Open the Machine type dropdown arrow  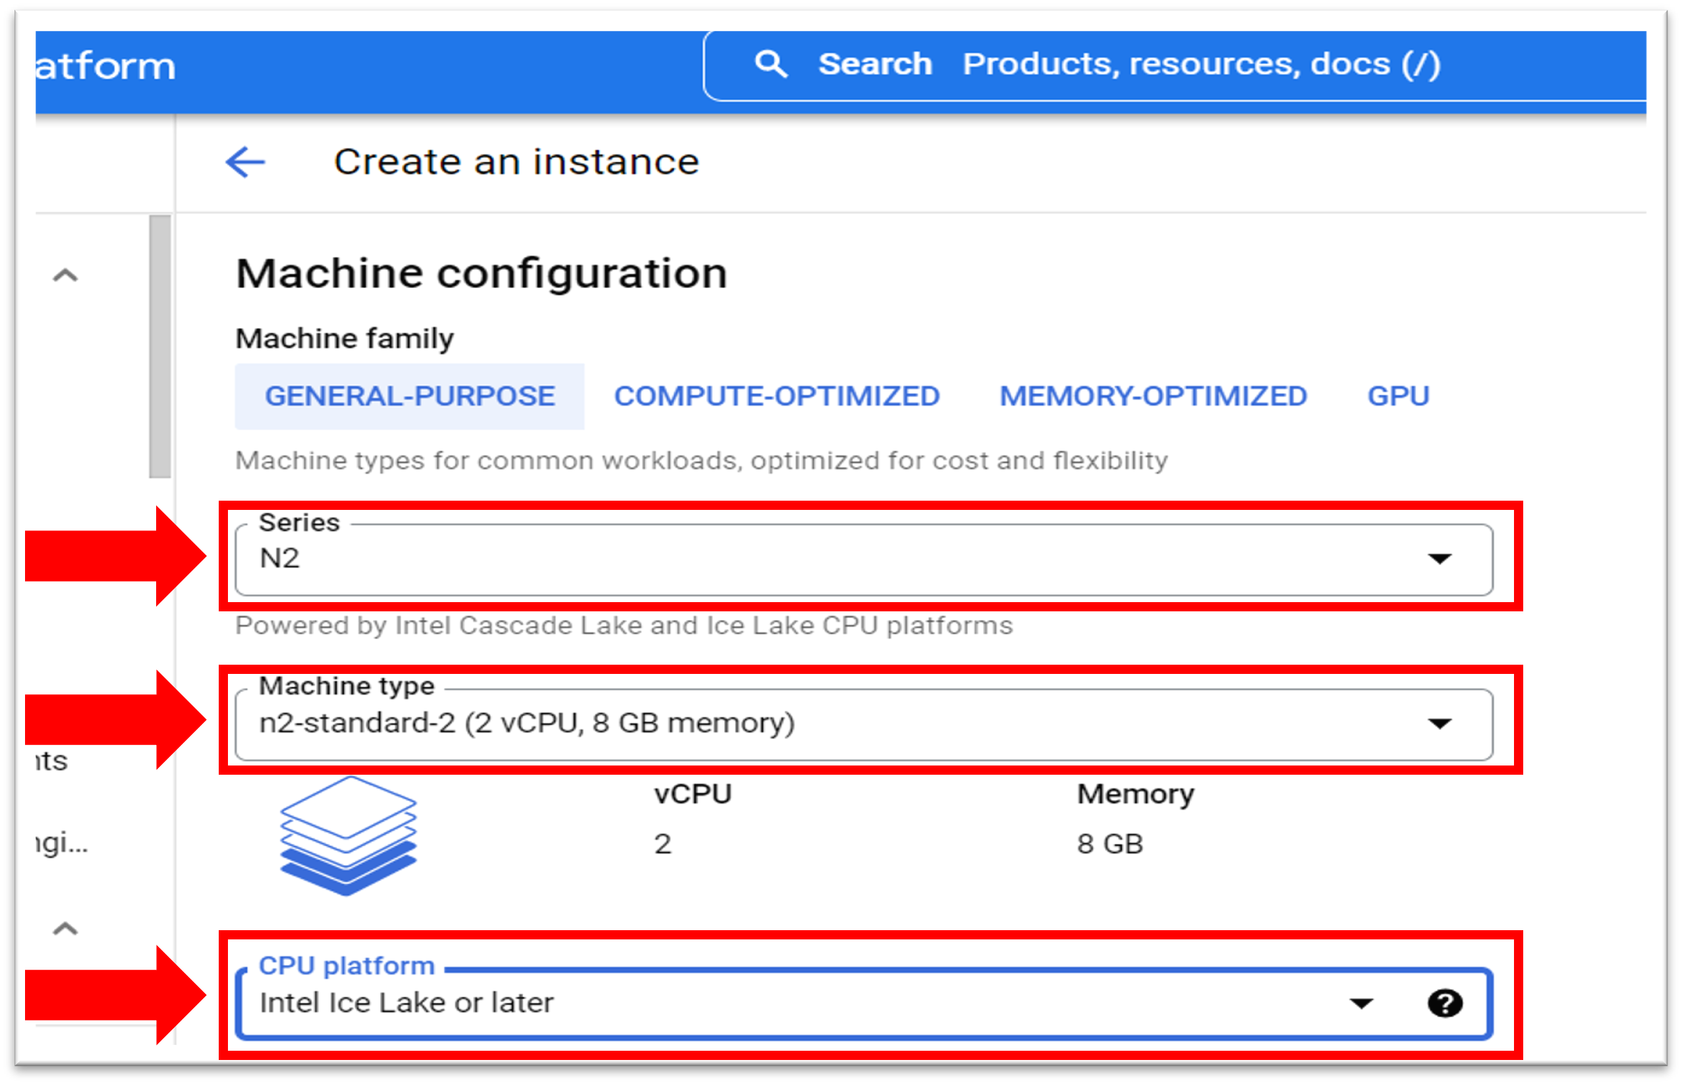click(1439, 723)
